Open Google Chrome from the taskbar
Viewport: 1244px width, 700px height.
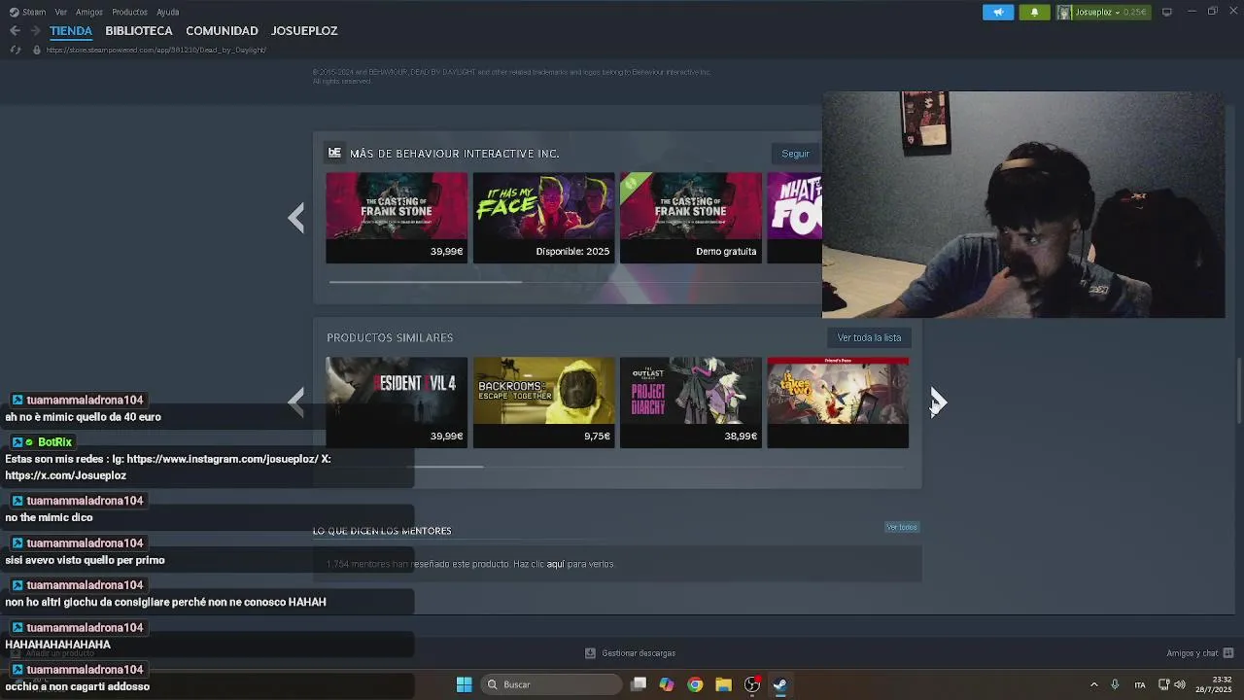(x=695, y=684)
